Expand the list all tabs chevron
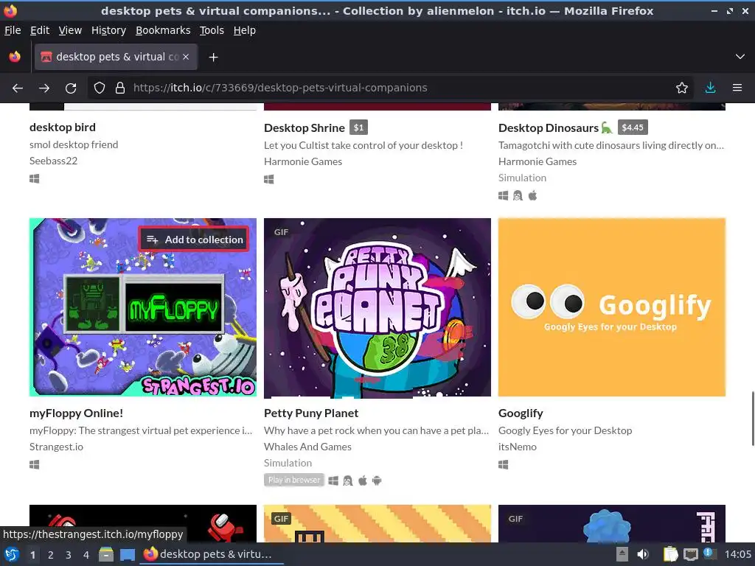755x566 pixels. pos(740,57)
